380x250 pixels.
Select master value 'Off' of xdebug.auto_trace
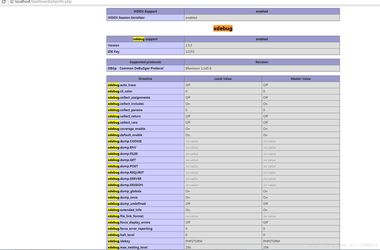click(266, 85)
